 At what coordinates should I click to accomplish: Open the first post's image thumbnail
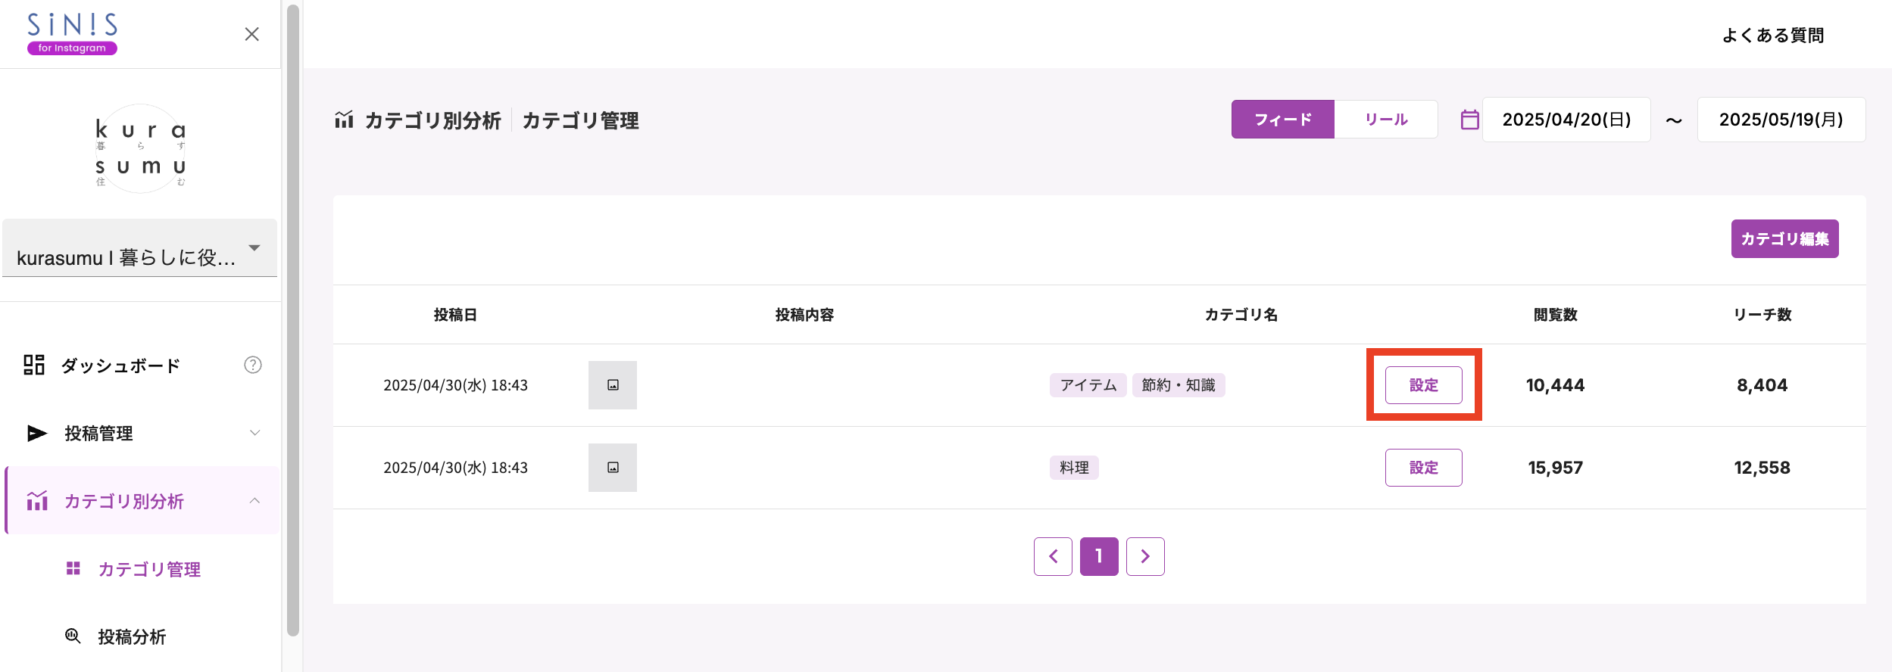613,385
